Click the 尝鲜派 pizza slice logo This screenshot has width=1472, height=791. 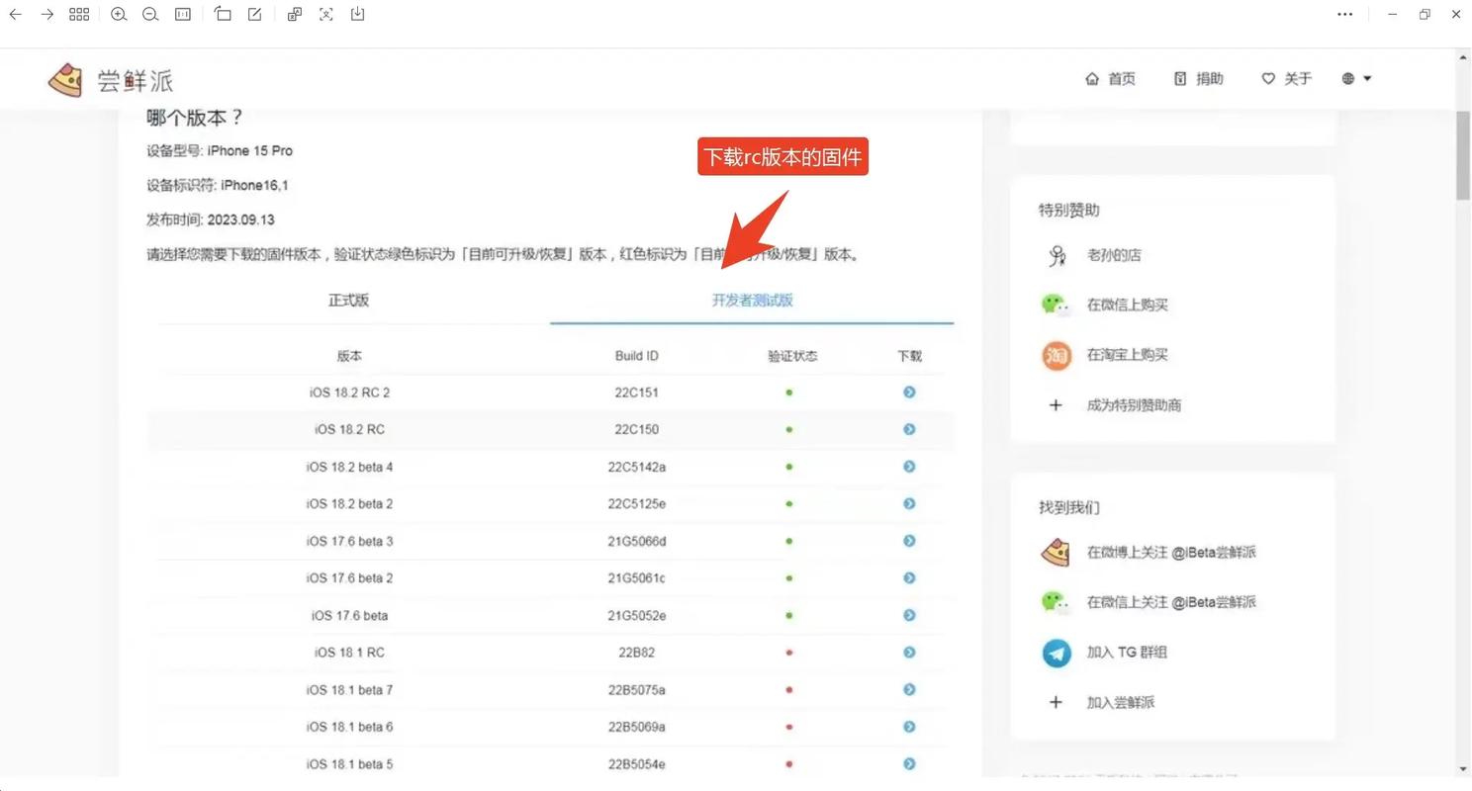tap(64, 78)
